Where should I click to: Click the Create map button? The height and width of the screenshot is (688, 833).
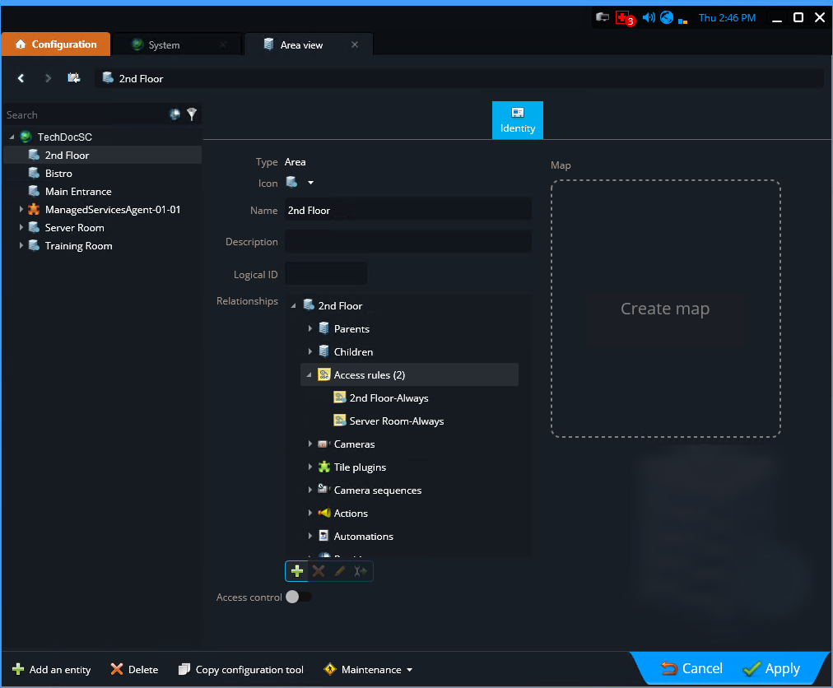(665, 309)
